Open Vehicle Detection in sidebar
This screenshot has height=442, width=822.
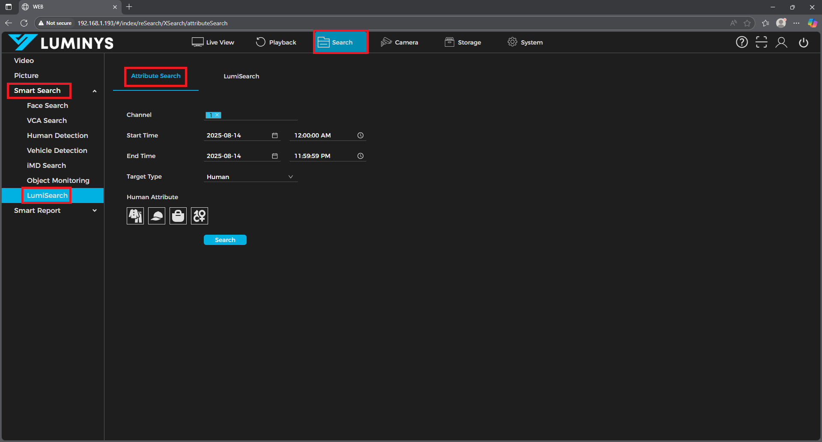coord(57,150)
